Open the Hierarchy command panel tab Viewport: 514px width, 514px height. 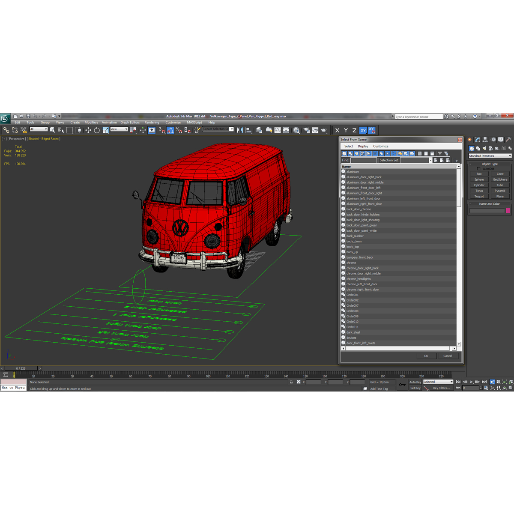pos(485,140)
